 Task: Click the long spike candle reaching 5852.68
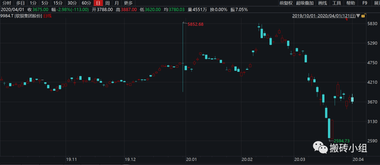[x=183, y=57]
